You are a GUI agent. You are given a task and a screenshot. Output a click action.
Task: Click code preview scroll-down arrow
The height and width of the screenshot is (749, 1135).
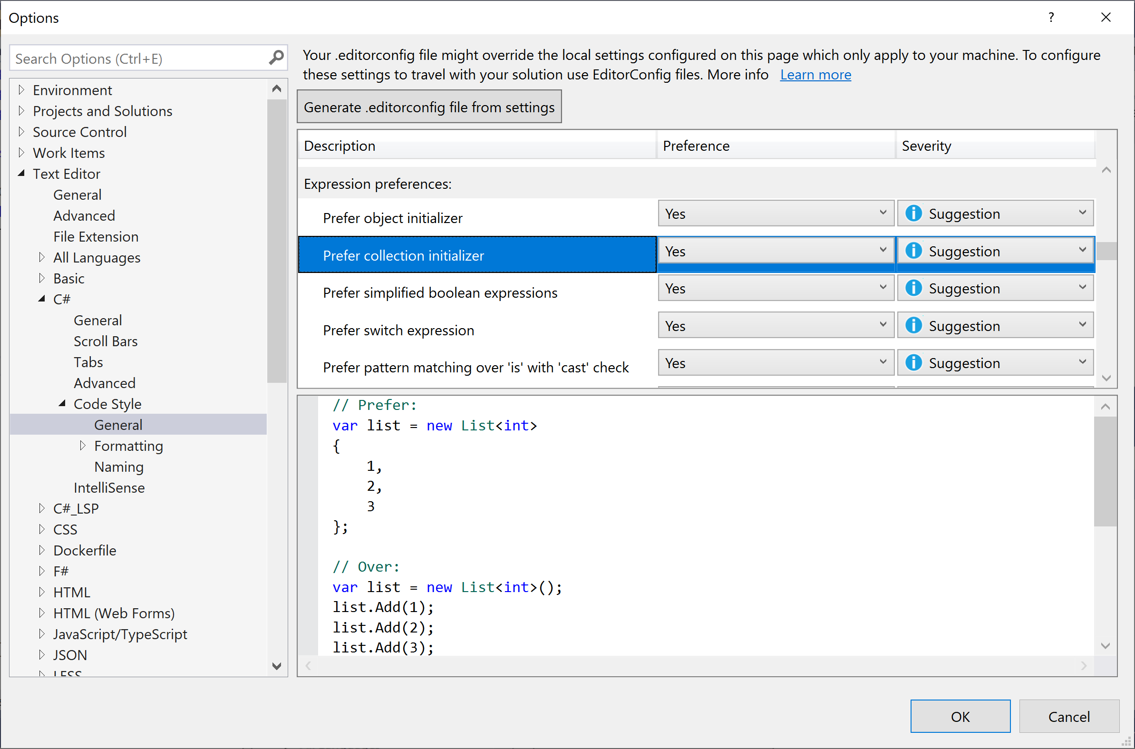tap(1106, 646)
